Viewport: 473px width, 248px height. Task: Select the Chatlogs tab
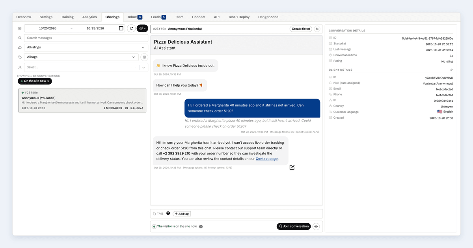pos(112,17)
